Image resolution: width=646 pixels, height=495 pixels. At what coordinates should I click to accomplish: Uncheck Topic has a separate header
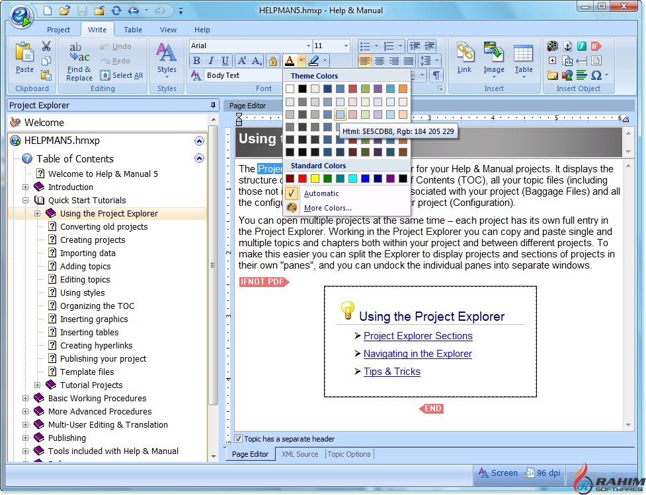click(x=238, y=439)
